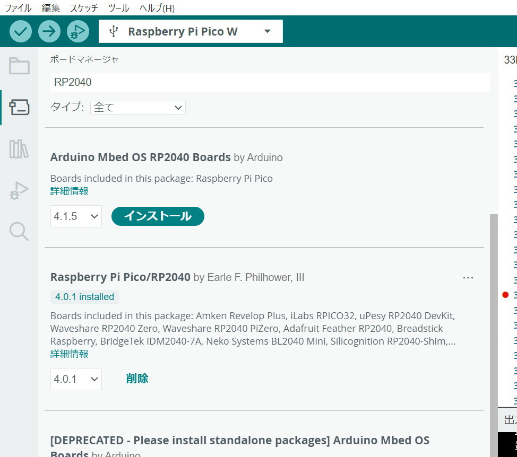The height and width of the screenshot is (457, 517).
Task: Open the 編集 menu
Action: coord(51,8)
